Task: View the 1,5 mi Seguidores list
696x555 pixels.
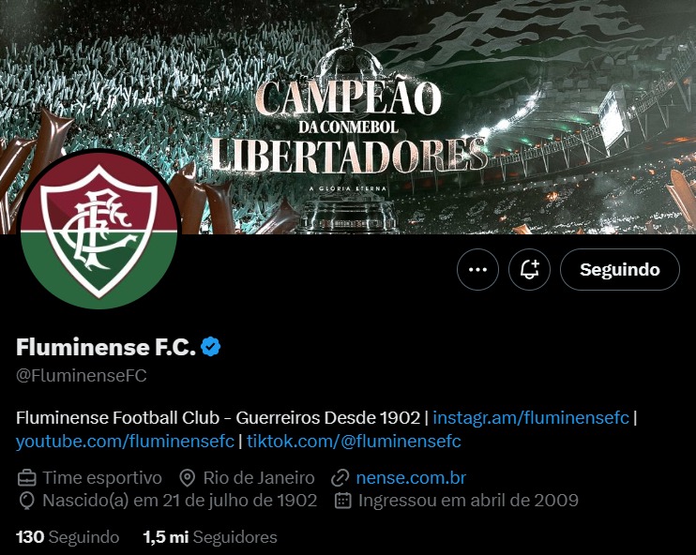Action: 210,537
